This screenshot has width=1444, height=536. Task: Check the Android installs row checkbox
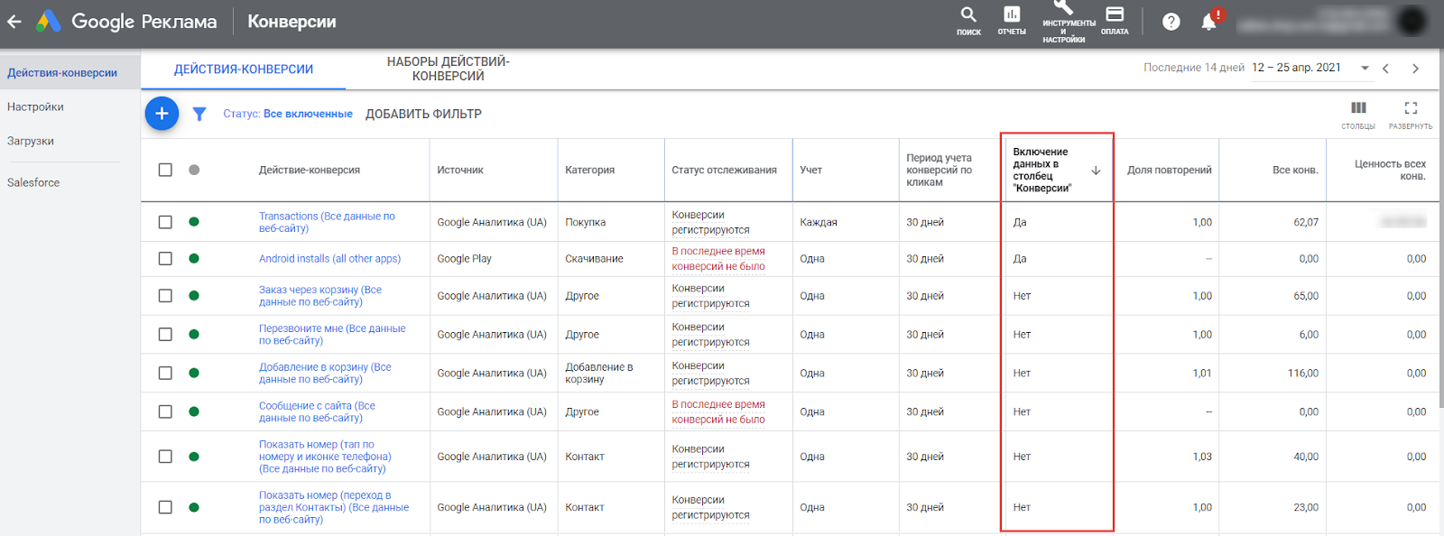pyautogui.click(x=165, y=259)
